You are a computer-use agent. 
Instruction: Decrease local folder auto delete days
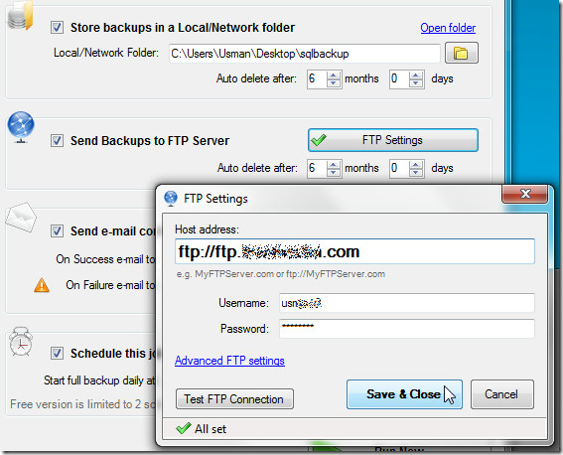coord(416,83)
